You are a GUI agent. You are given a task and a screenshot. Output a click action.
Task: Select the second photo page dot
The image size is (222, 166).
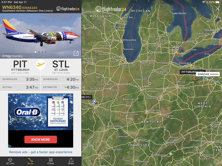point(39,52)
